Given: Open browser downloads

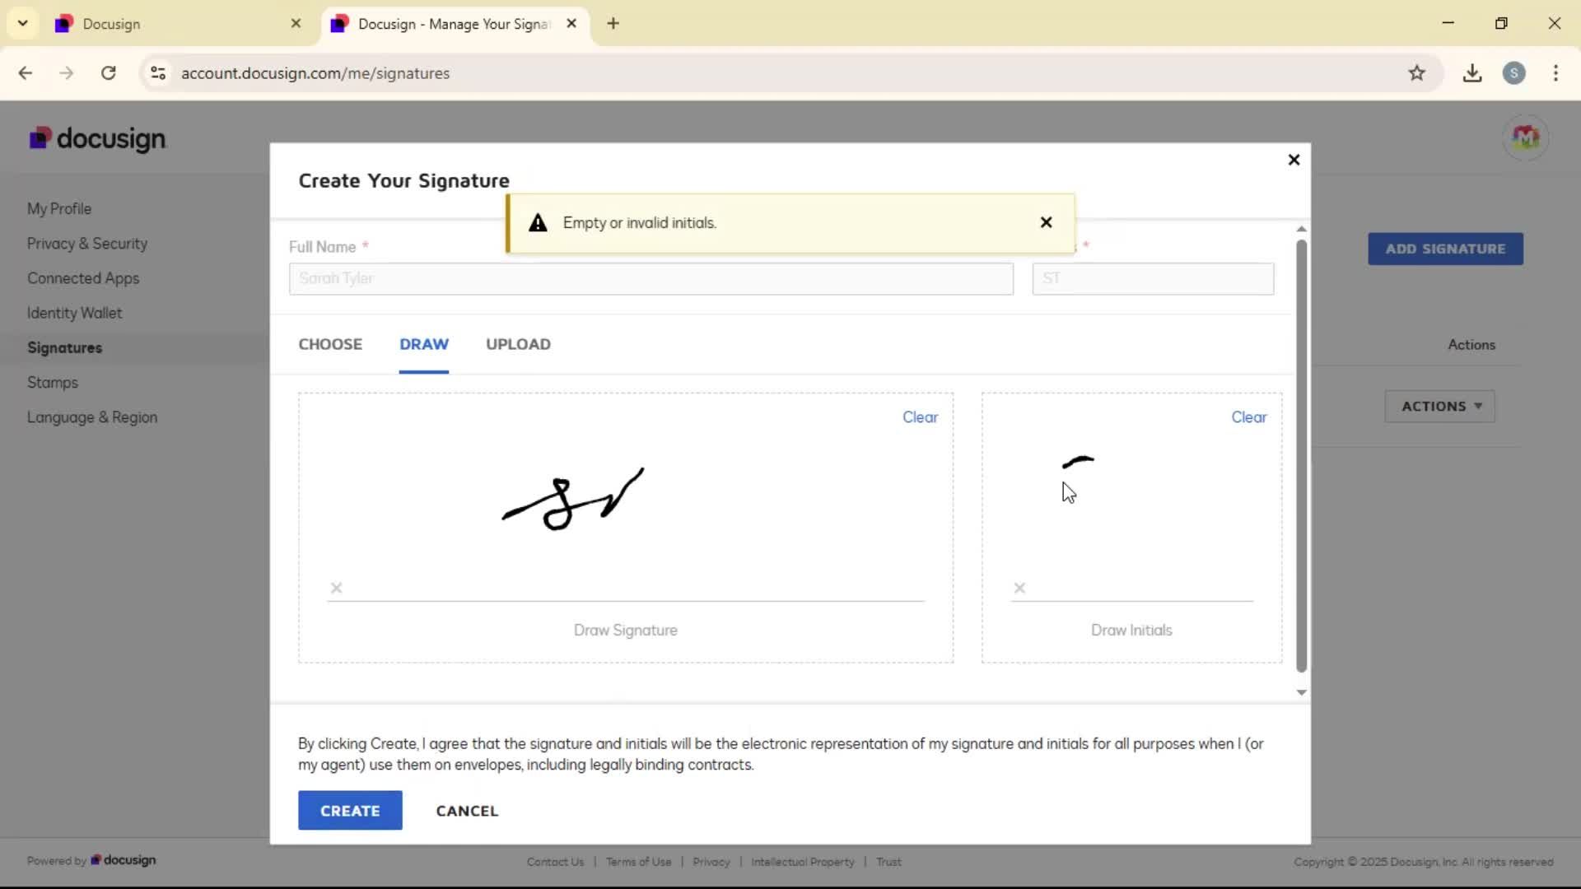Looking at the screenshot, I should (x=1472, y=73).
